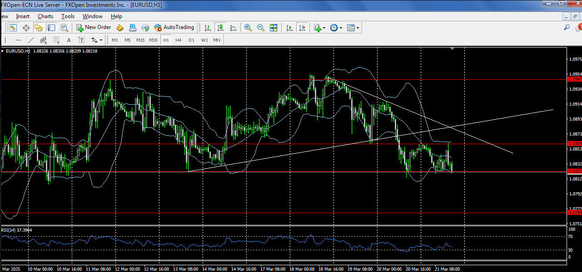This screenshot has height=272, width=582.
Task: Tile chart windows with the grid icon
Action: pyautogui.click(x=274, y=28)
